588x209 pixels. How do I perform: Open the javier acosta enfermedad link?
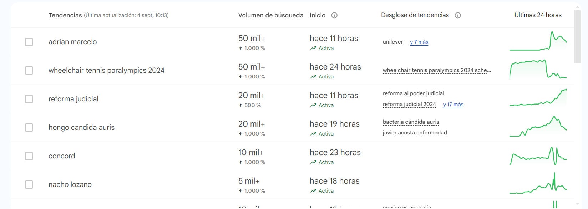point(415,133)
